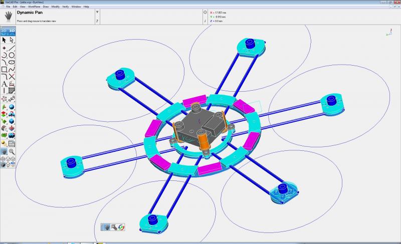Click the axis triad indicator in the corner
Screen dimensions: 401x244
[389, 32]
